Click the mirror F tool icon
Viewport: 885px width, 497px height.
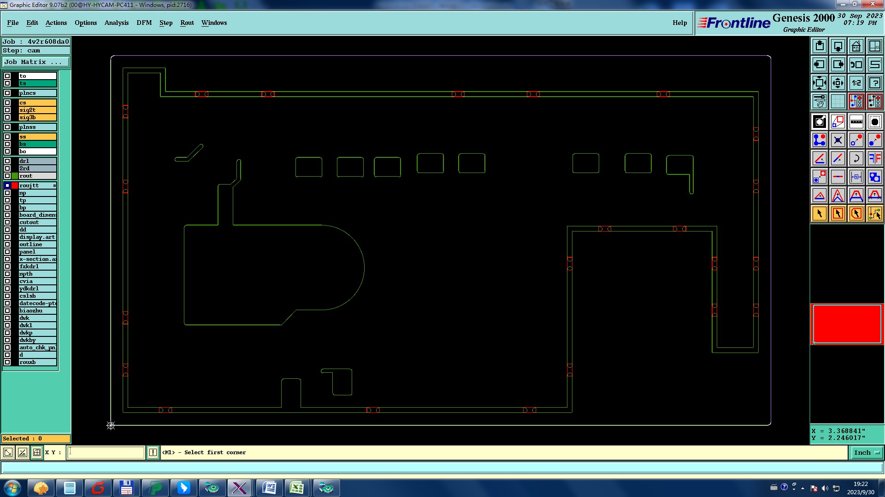[874, 158]
